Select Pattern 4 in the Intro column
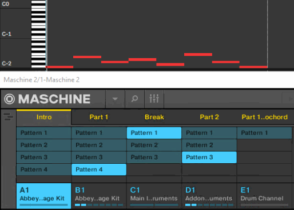This screenshot has height=210, width=294. 43,169
